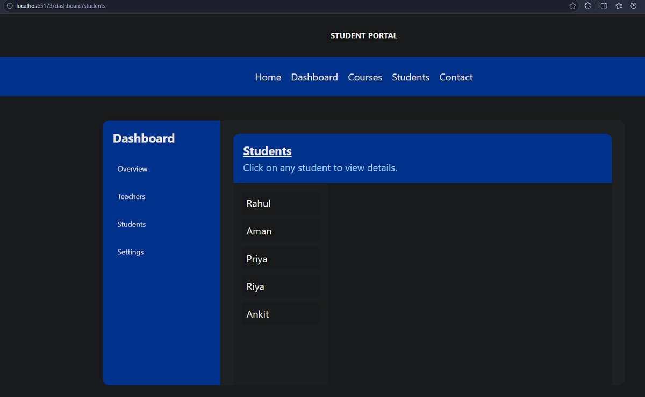Open Courses in the navigation bar
This screenshot has width=645, height=397.
click(365, 77)
